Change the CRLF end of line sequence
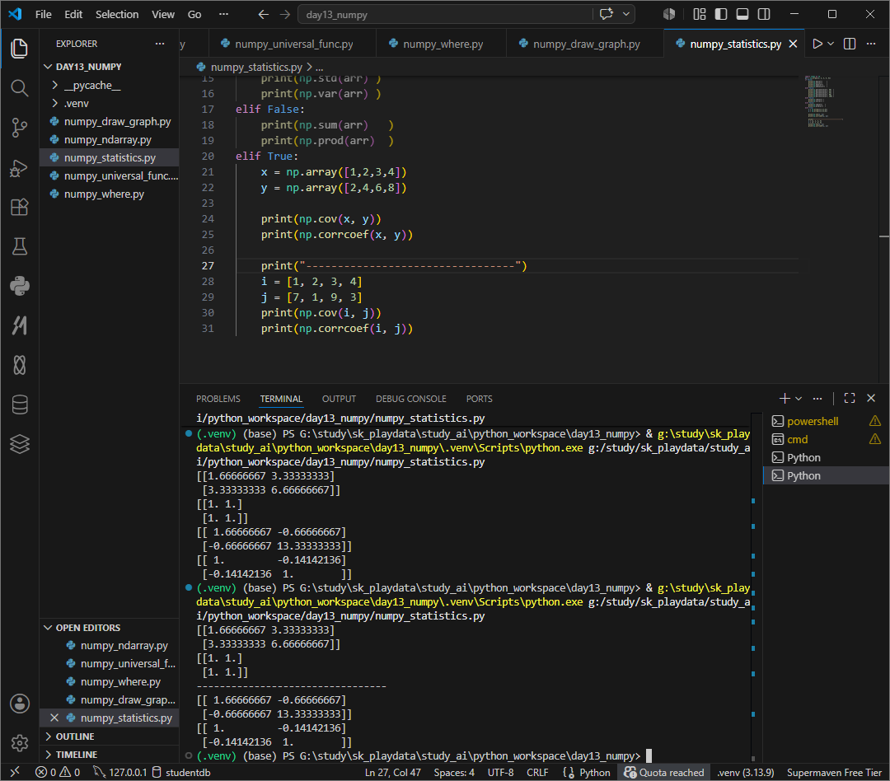This screenshot has height=781, width=890. tap(537, 772)
